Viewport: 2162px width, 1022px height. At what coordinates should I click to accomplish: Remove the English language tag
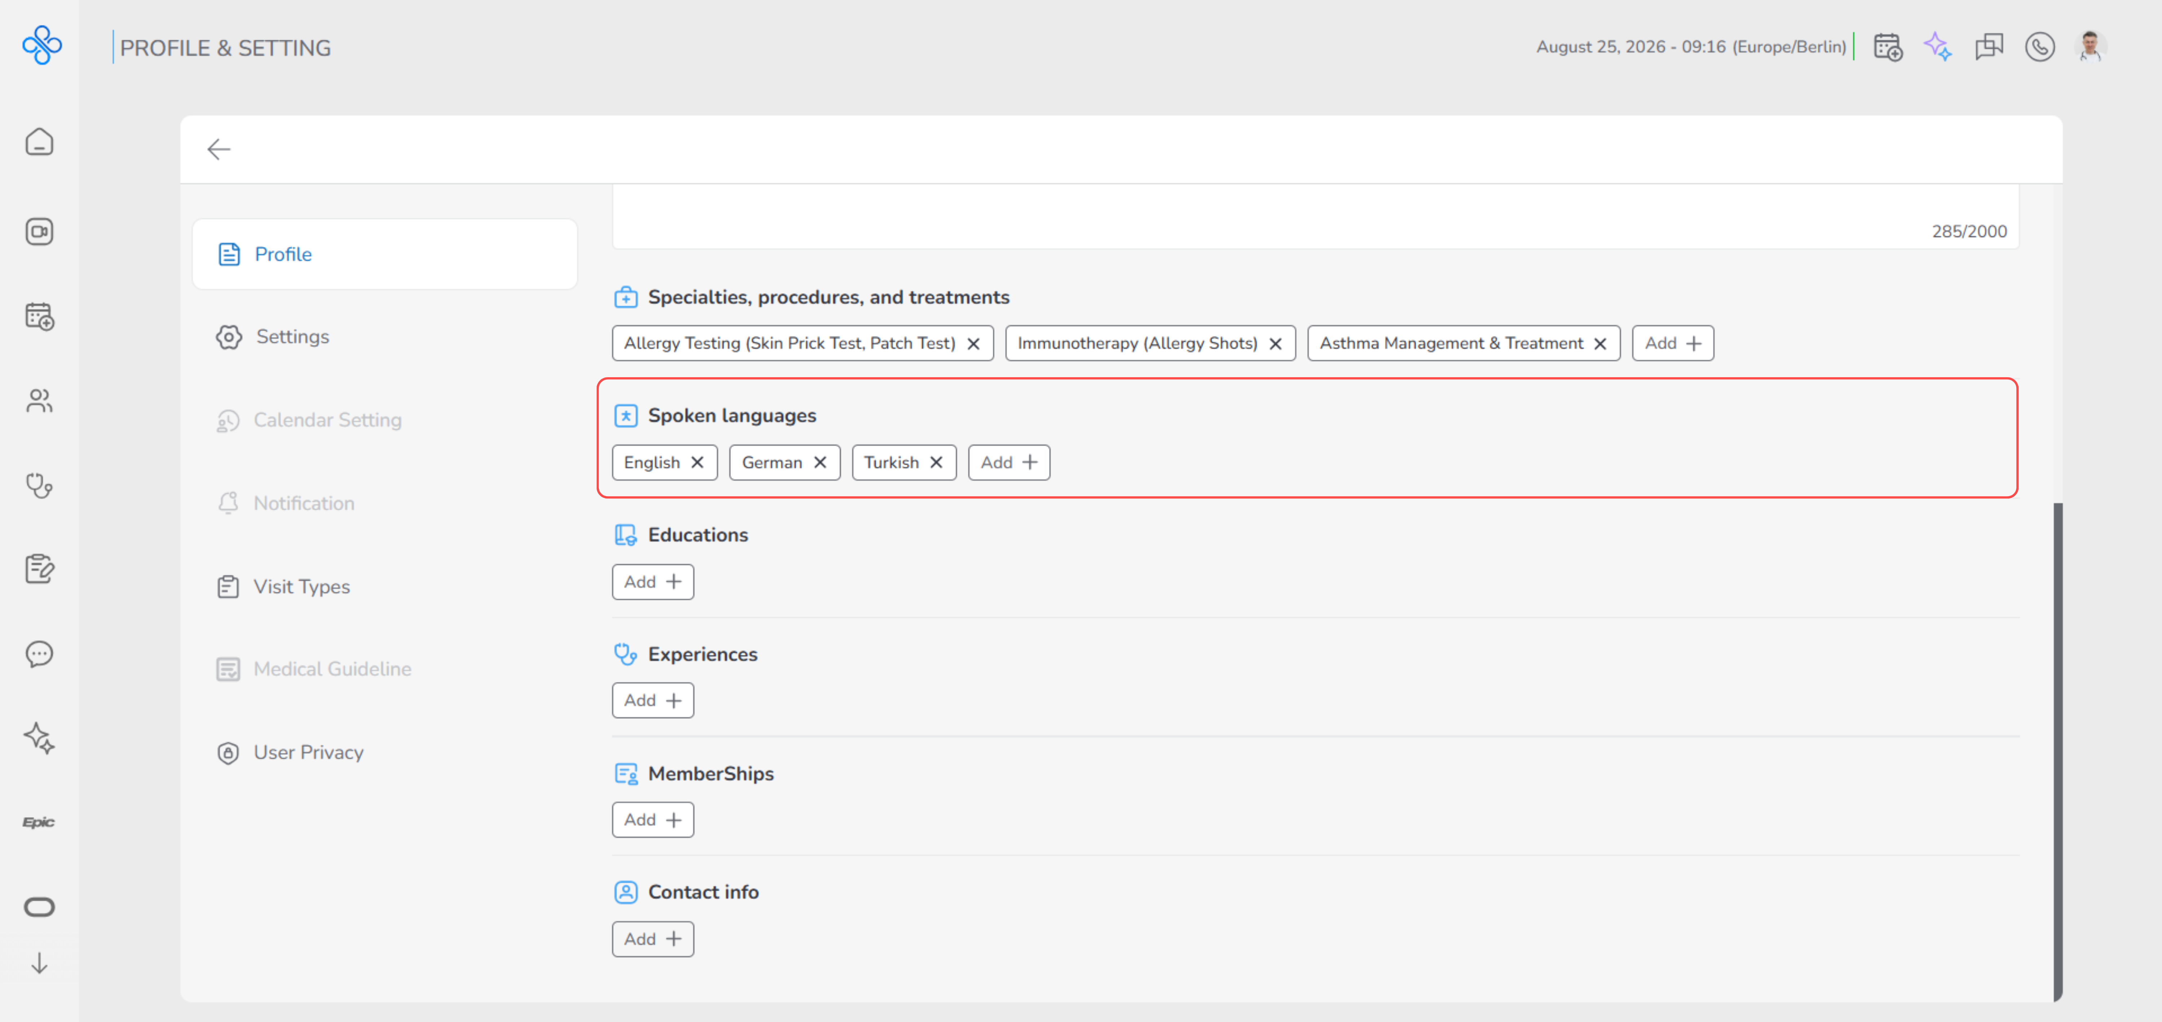point(697,462)
